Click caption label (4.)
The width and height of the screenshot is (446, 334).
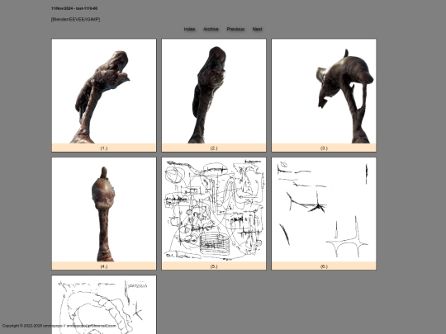pos(104,266)
